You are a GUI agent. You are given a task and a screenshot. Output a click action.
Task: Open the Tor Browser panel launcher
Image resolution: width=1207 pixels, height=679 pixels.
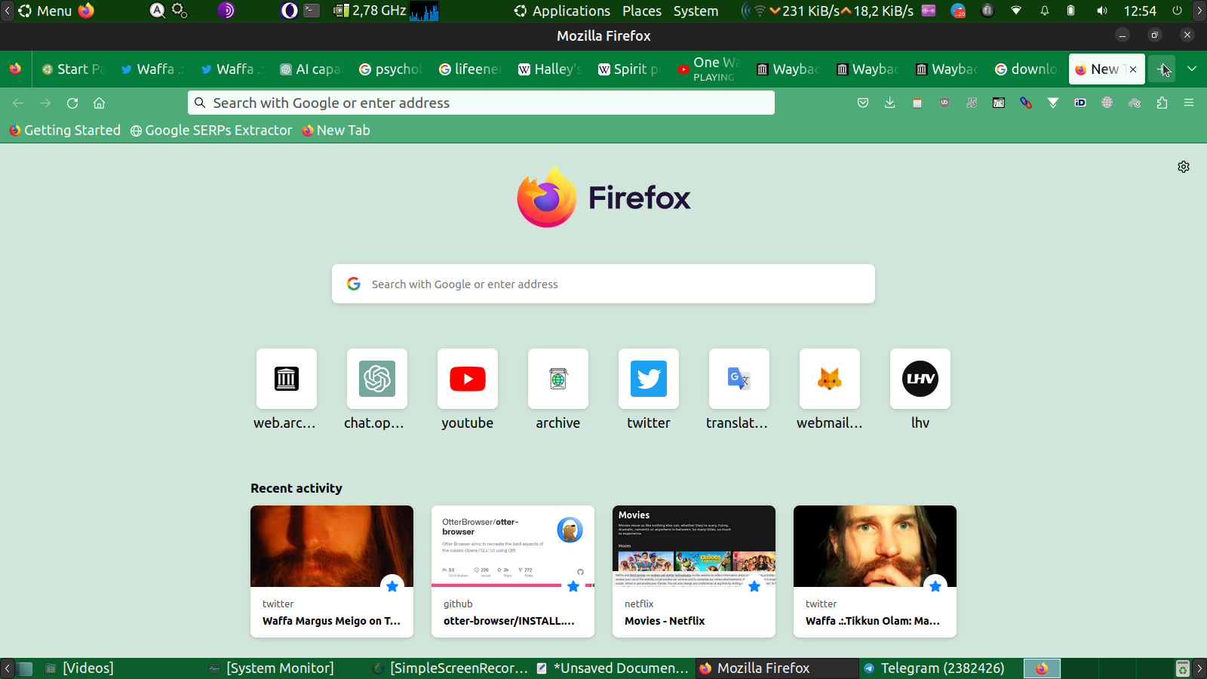(226, 11)
